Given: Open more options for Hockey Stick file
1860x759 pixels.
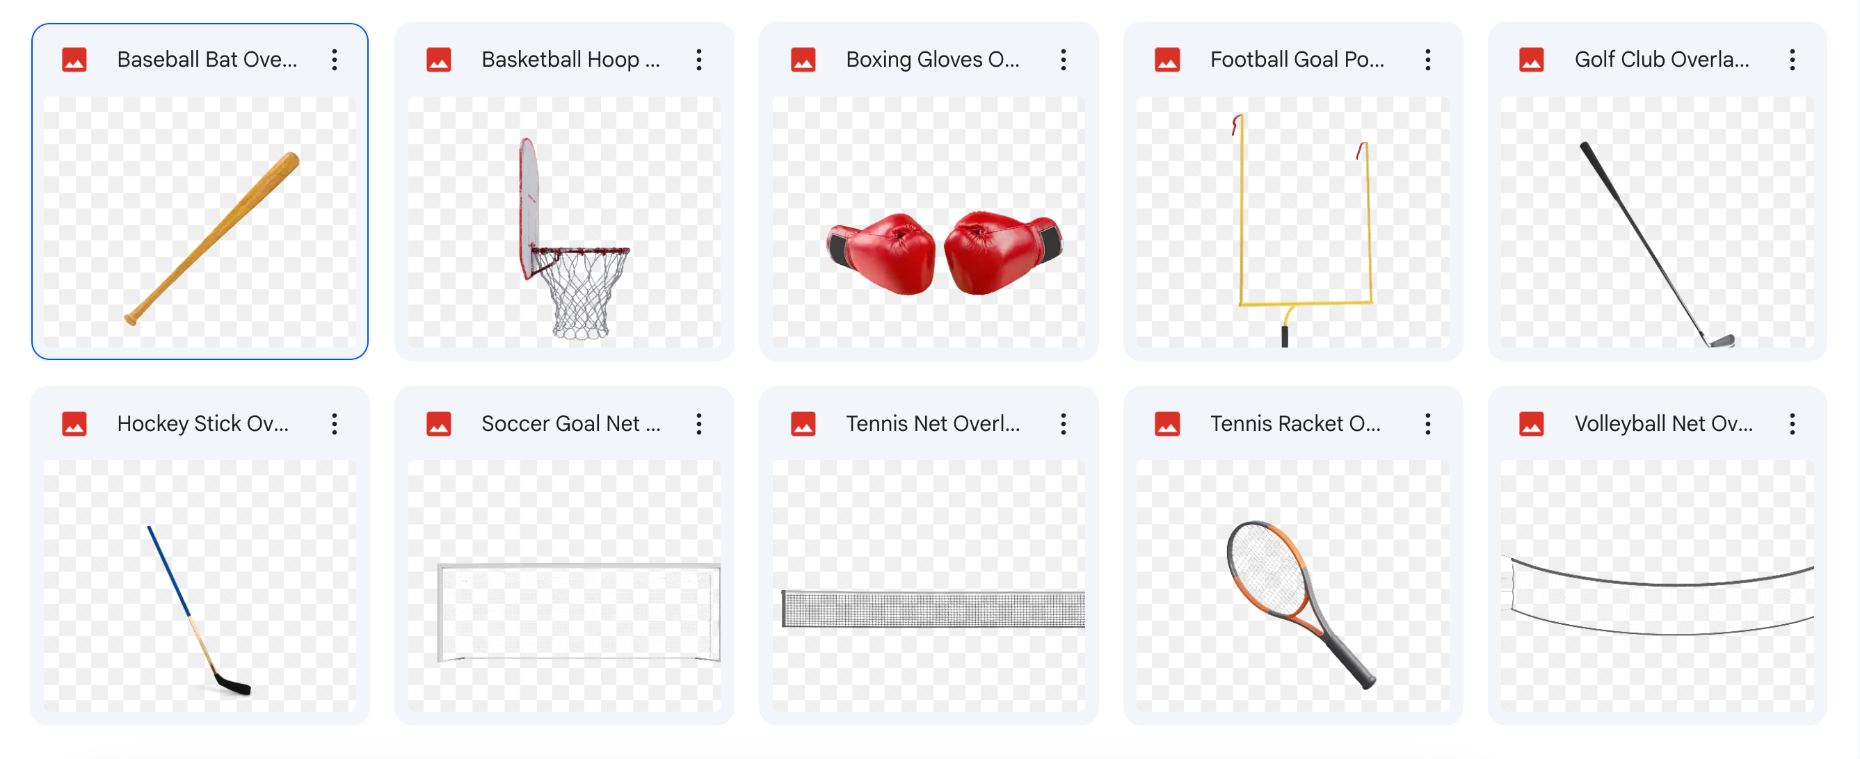Looking at the screenshot, I should (335, 424).
